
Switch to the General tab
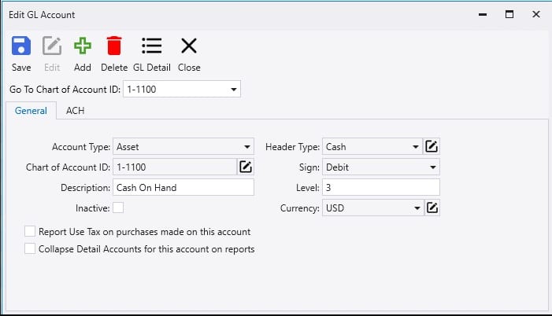(31, 111)
